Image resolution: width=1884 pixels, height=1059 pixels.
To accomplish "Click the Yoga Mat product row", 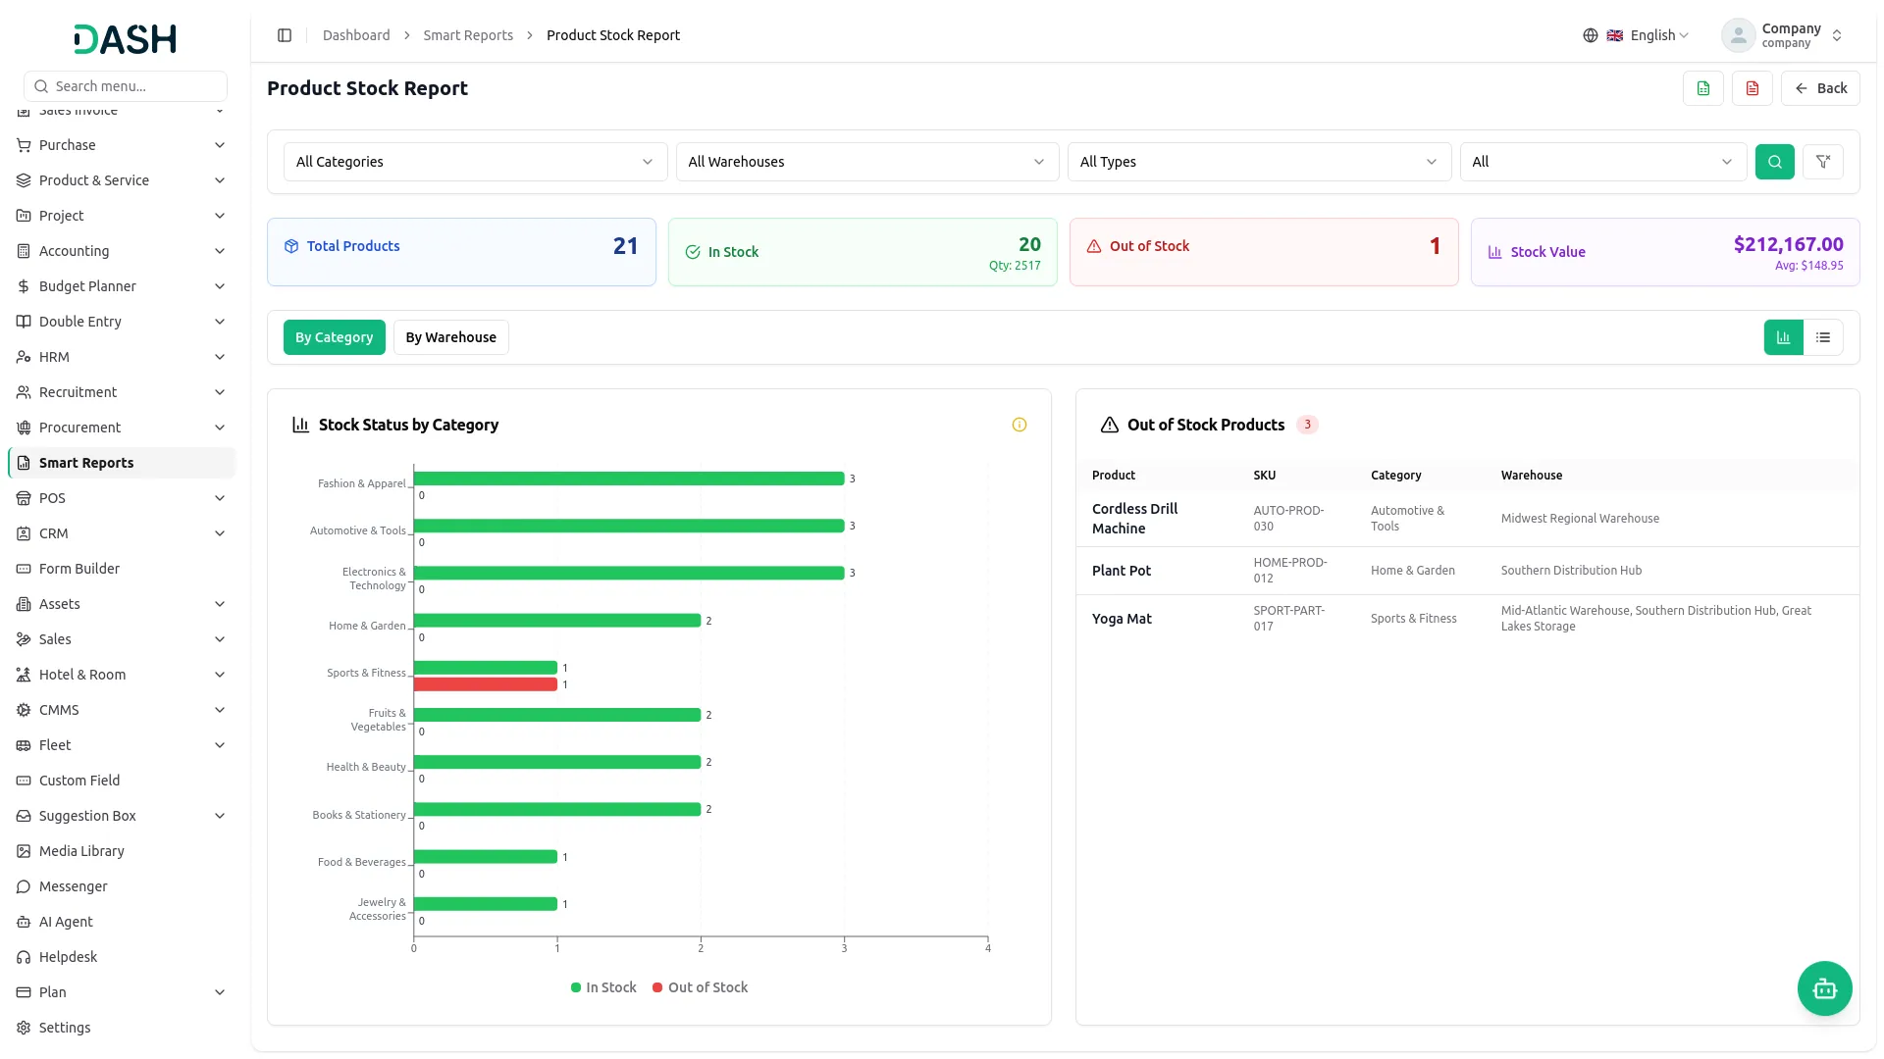I will [x=1468, y=619].
